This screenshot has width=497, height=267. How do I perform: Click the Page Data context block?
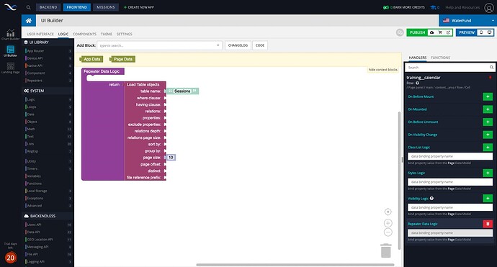point(122,59)
